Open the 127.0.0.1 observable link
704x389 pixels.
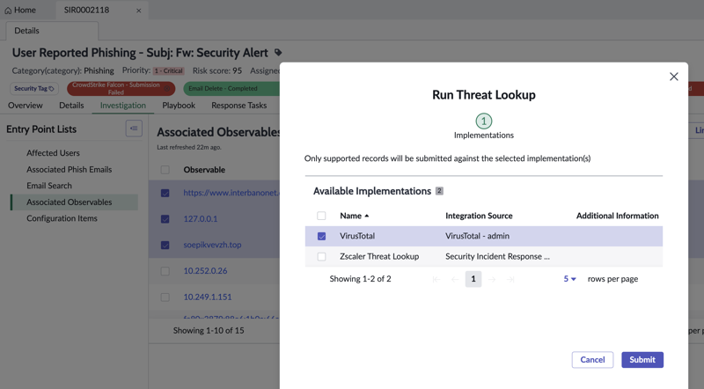(x=201, y=219)
